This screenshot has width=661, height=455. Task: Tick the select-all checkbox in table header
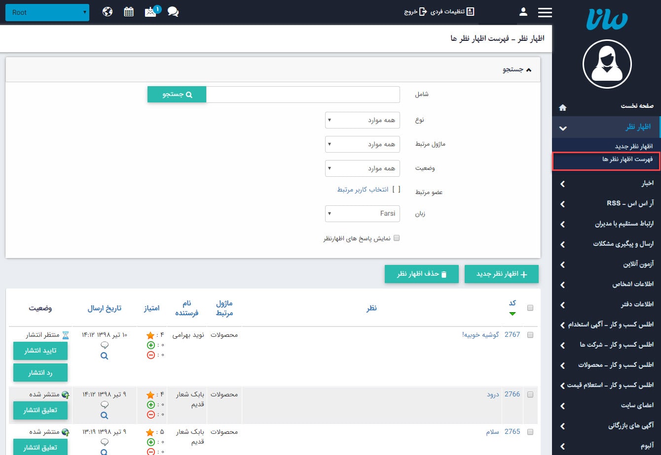click(x=530, y=308)
